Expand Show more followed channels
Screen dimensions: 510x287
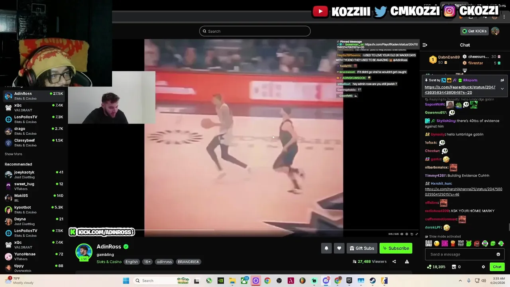[x=13, y=154]
